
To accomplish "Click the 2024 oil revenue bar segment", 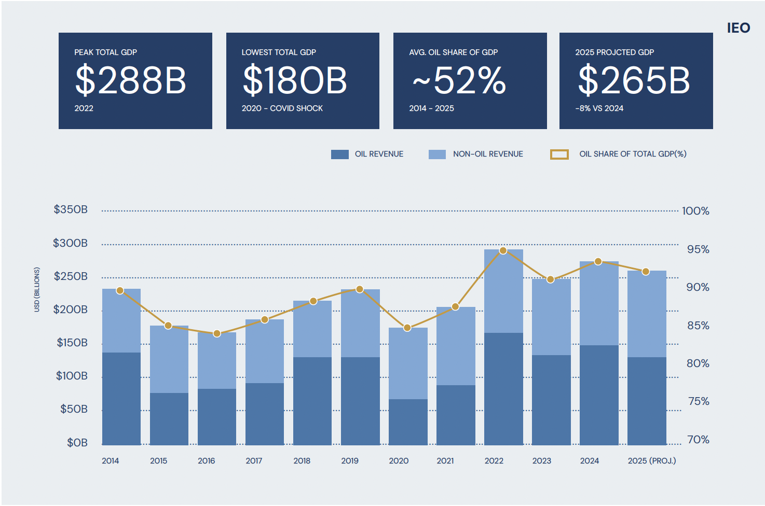I will (x=599, y=395).
